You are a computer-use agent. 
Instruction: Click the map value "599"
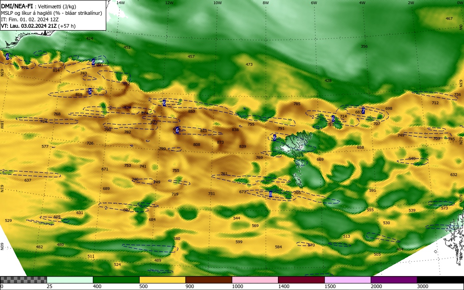pos(239,241)
